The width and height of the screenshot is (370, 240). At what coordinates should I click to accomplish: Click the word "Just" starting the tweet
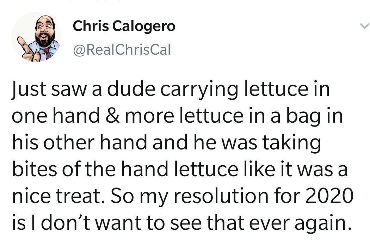(29, 90)
